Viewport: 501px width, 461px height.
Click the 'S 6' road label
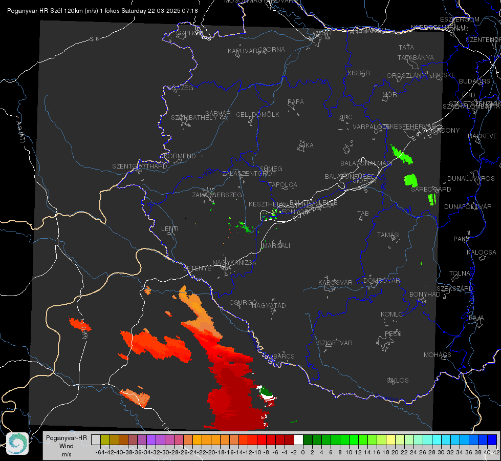94,39
